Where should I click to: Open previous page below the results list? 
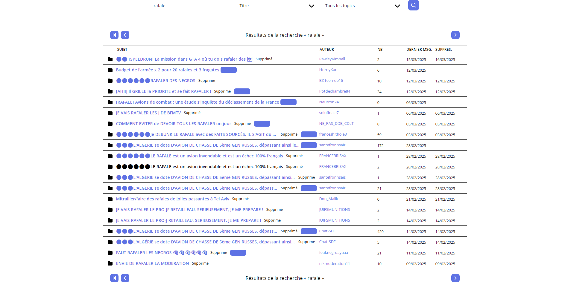tap(125, 278)
